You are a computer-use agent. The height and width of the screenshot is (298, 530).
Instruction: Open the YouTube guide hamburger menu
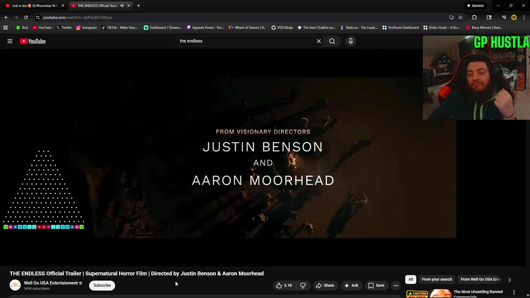click(x=10, y=41)
